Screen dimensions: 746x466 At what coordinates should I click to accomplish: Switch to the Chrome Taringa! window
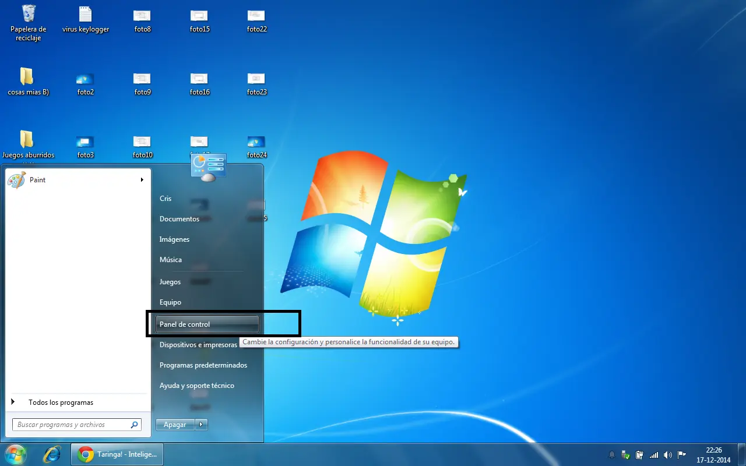tap(117, 454)
